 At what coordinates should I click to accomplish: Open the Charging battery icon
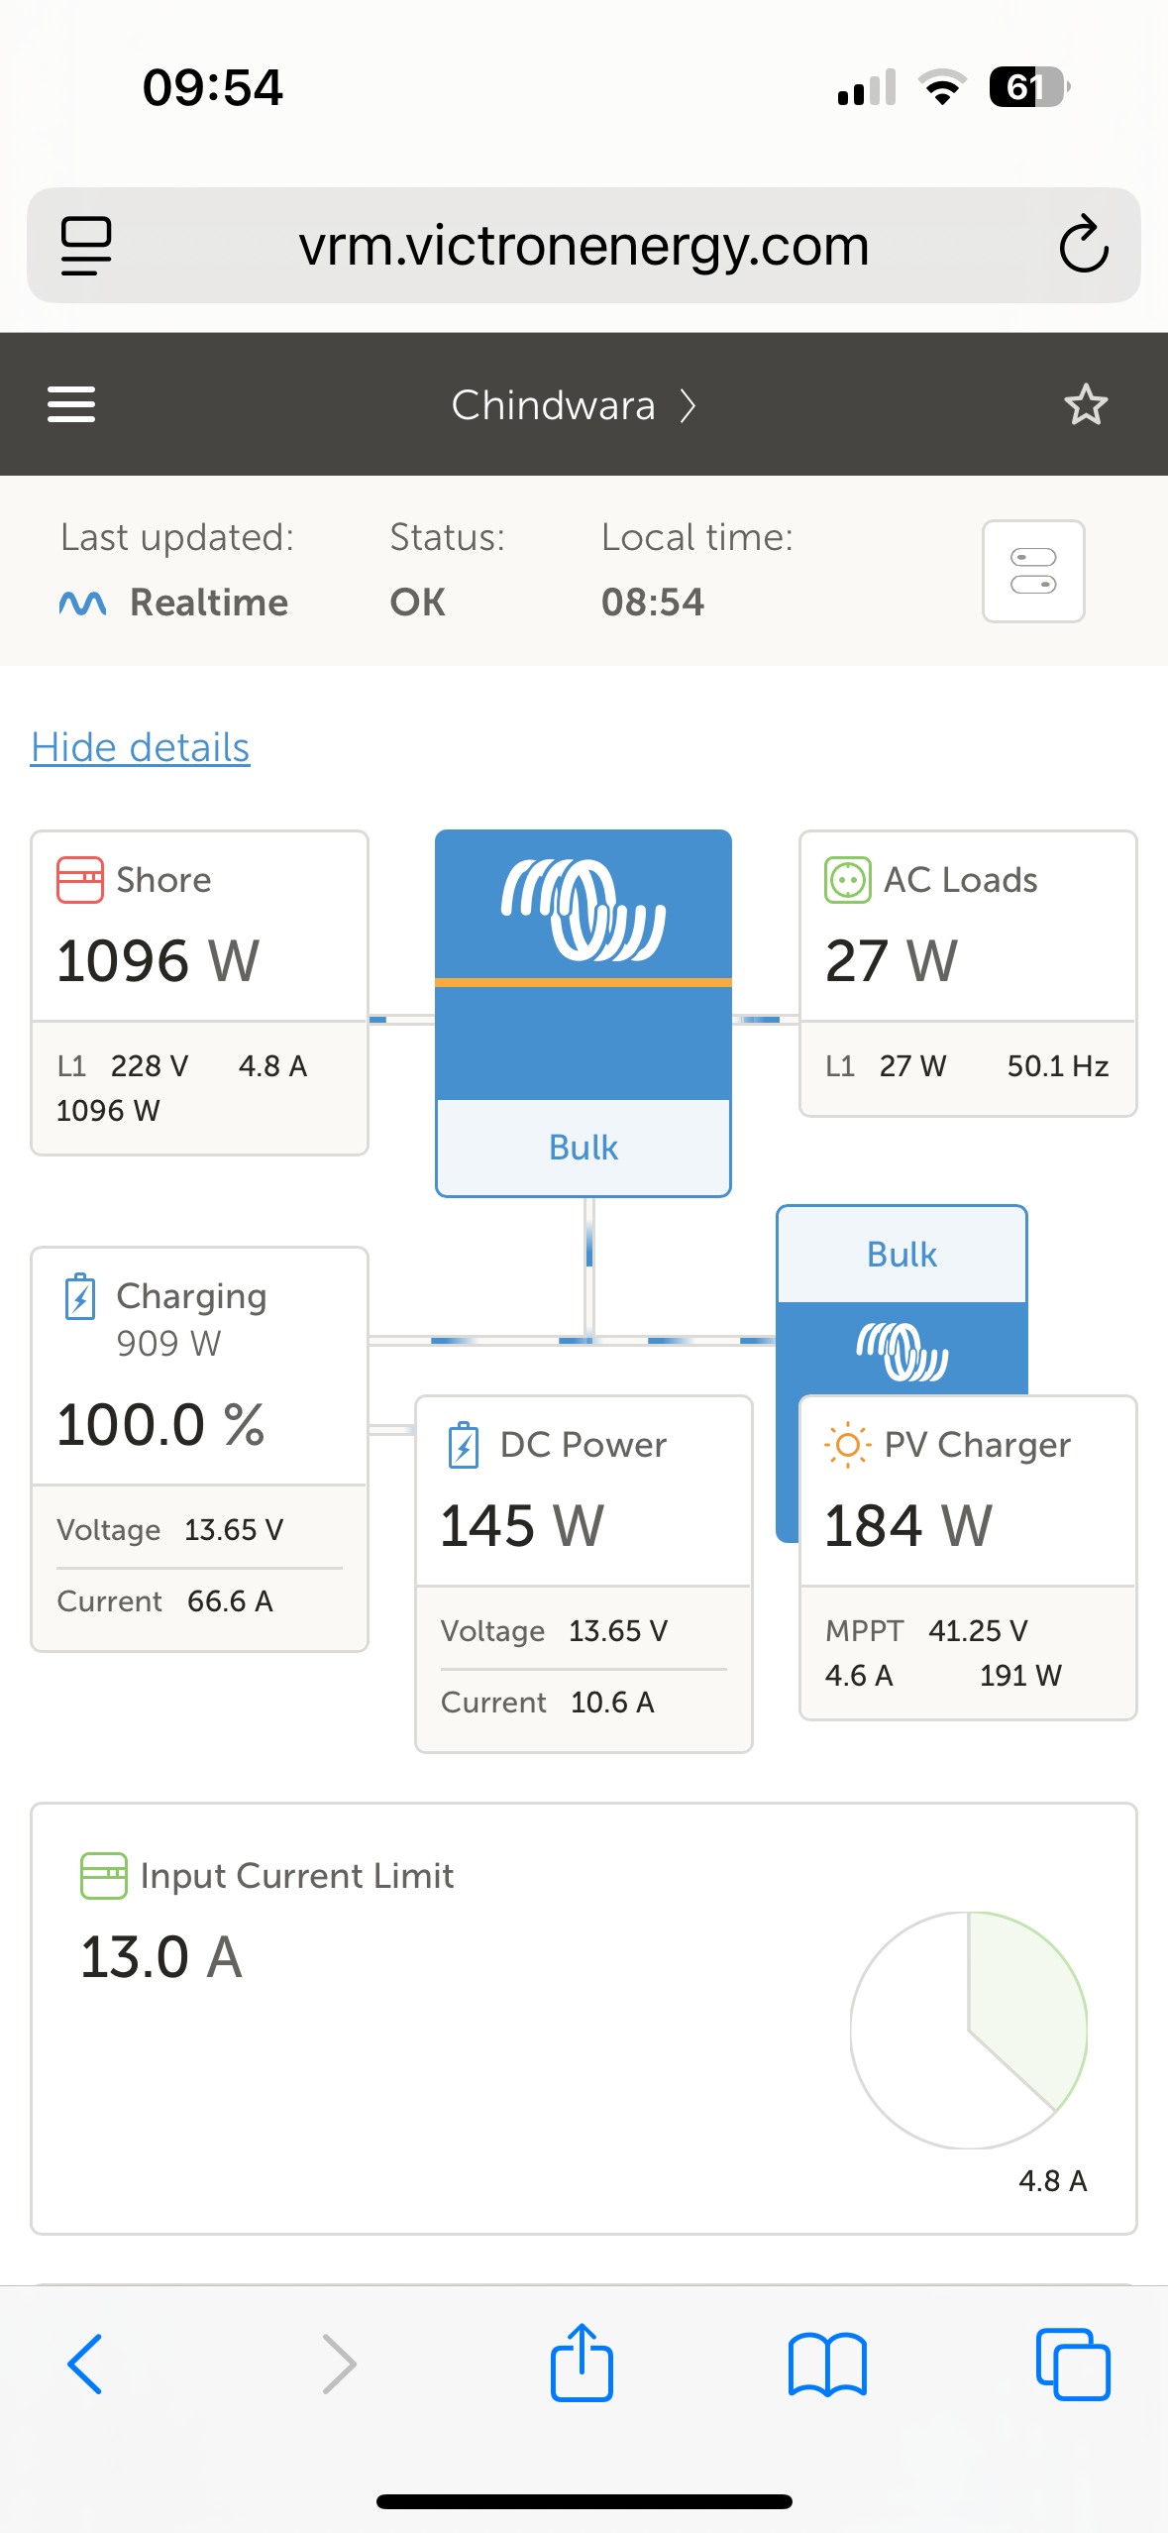pos(80,1297)
